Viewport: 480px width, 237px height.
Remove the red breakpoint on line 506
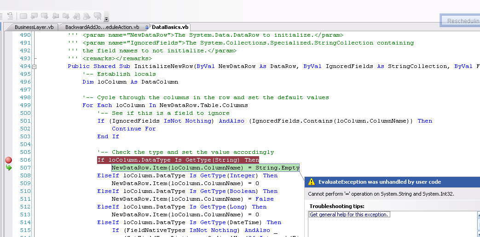(8, 160)
